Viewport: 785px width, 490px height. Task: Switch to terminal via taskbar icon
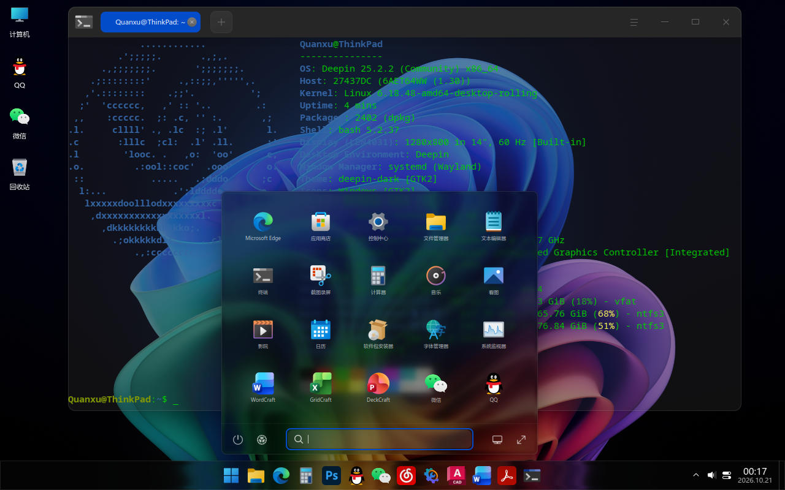tap(532, 475)
